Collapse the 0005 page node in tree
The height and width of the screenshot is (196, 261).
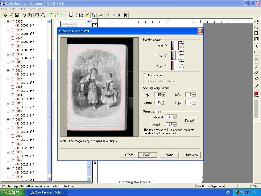[x=8, y=21]
